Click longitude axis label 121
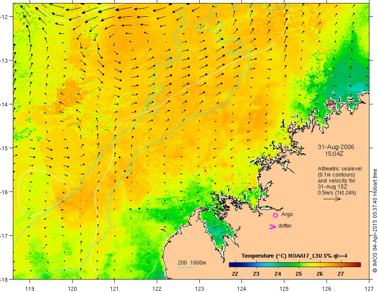Screen dimensions: 378x292 click(115, 289)
